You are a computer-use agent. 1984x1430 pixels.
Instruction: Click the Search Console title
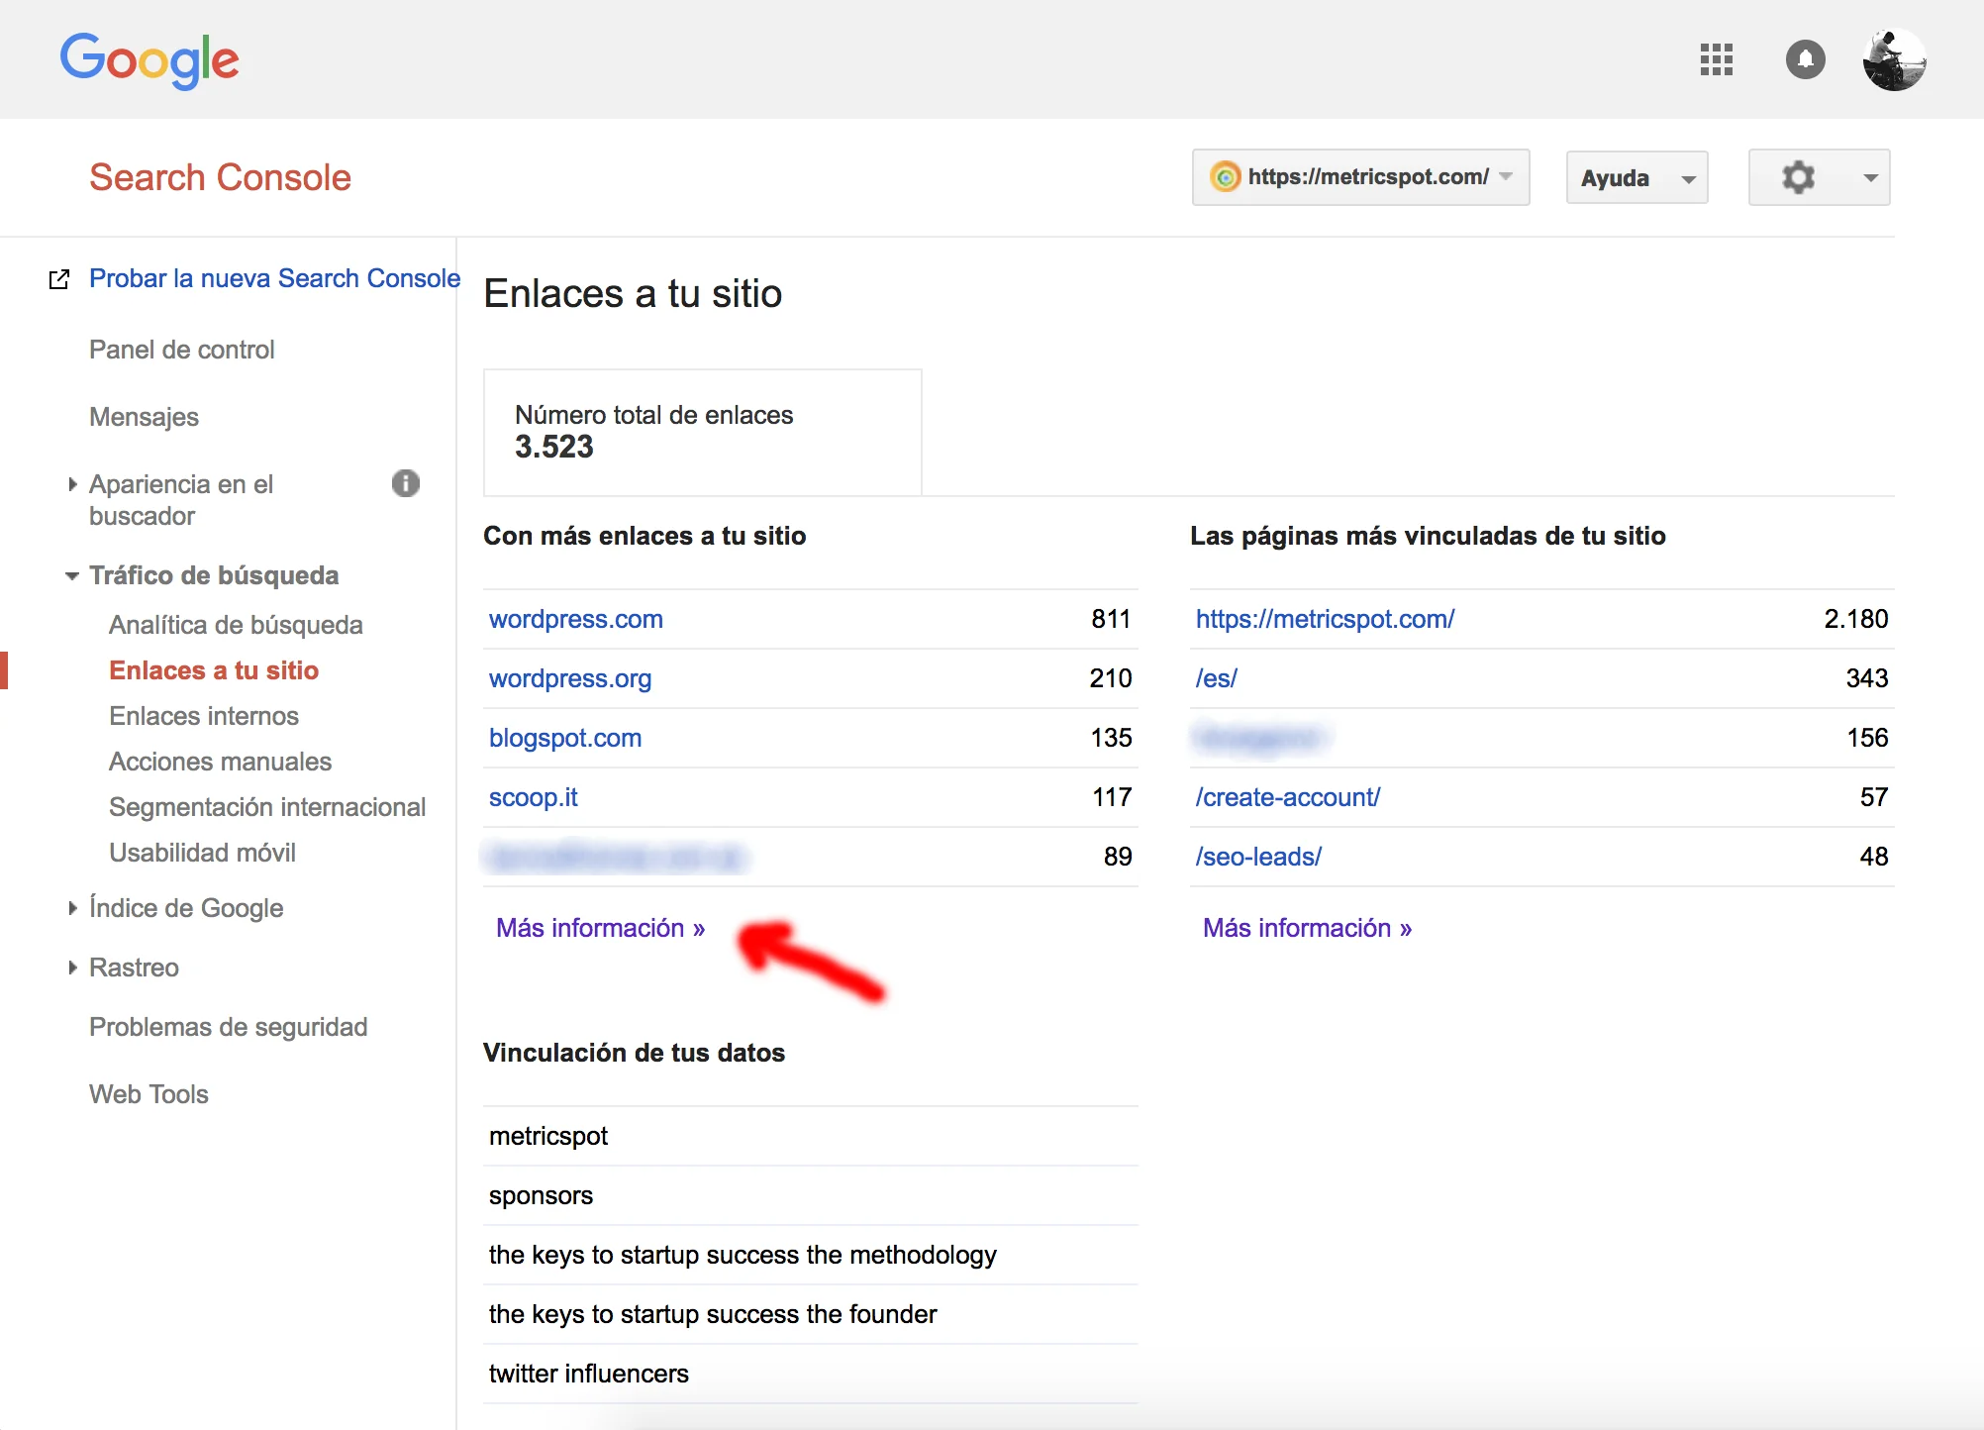[x=220, y=177]
